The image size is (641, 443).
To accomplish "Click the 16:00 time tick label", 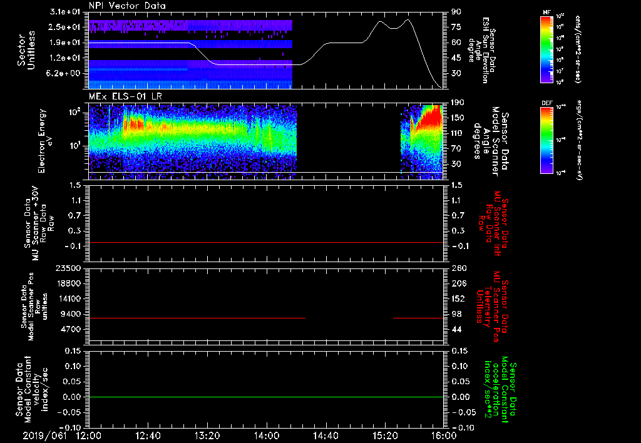I will (444, 435).
